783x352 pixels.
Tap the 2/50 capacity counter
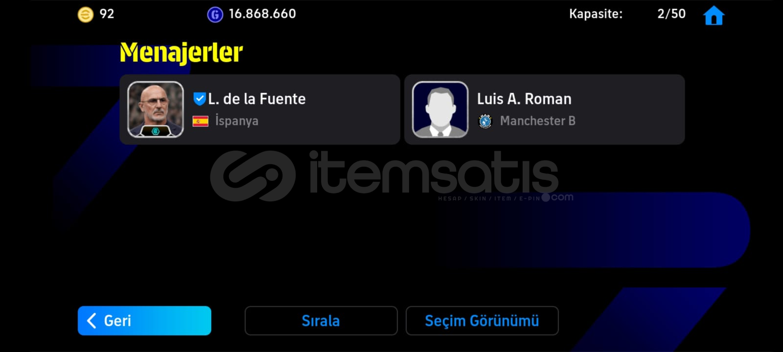[671, 14]
